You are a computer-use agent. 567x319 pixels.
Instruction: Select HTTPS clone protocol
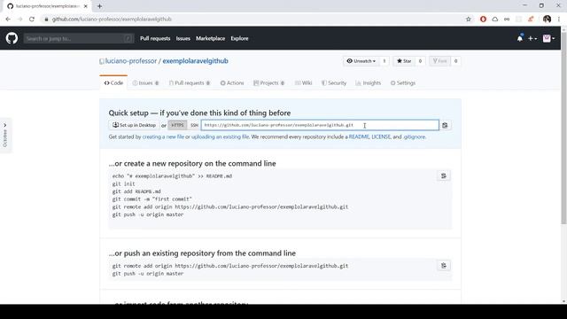click(x=177, y=125)
